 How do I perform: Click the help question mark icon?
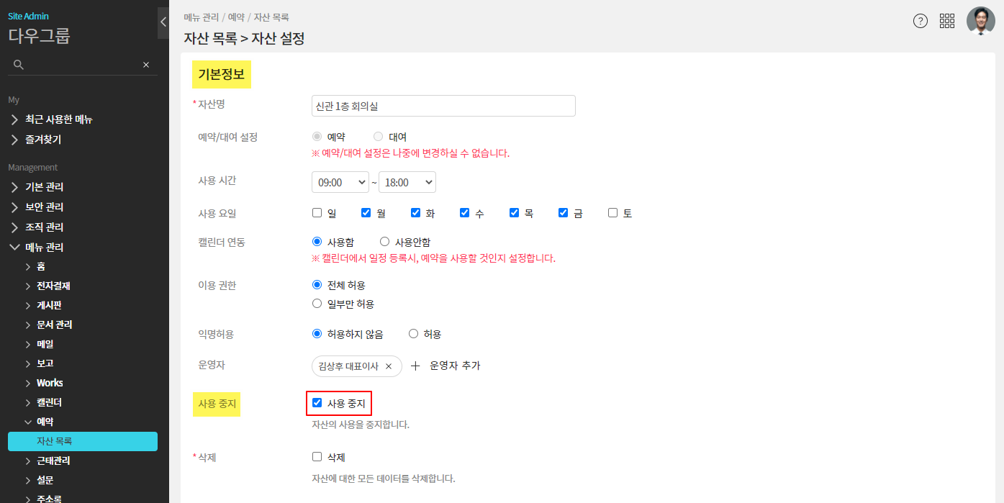point(920,21)
